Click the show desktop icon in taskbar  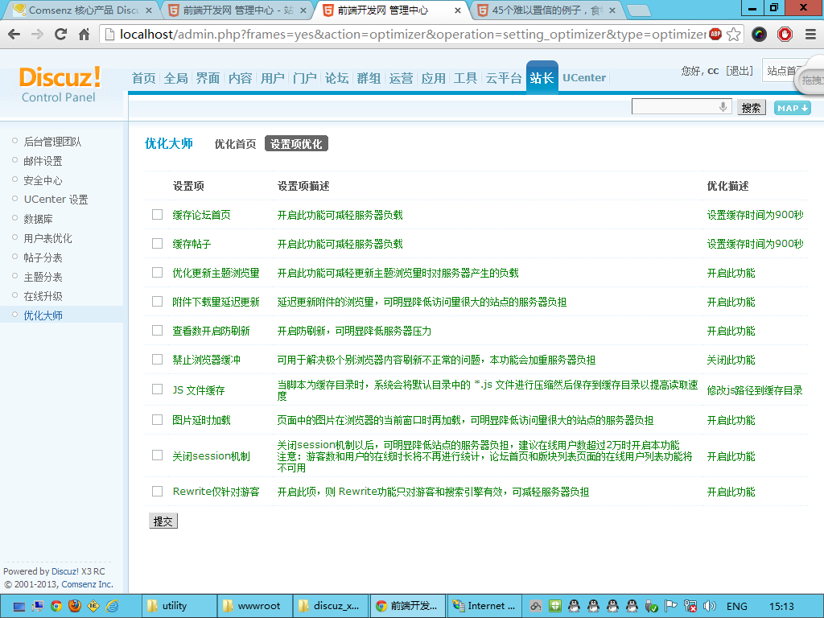[x=19, y=607]
